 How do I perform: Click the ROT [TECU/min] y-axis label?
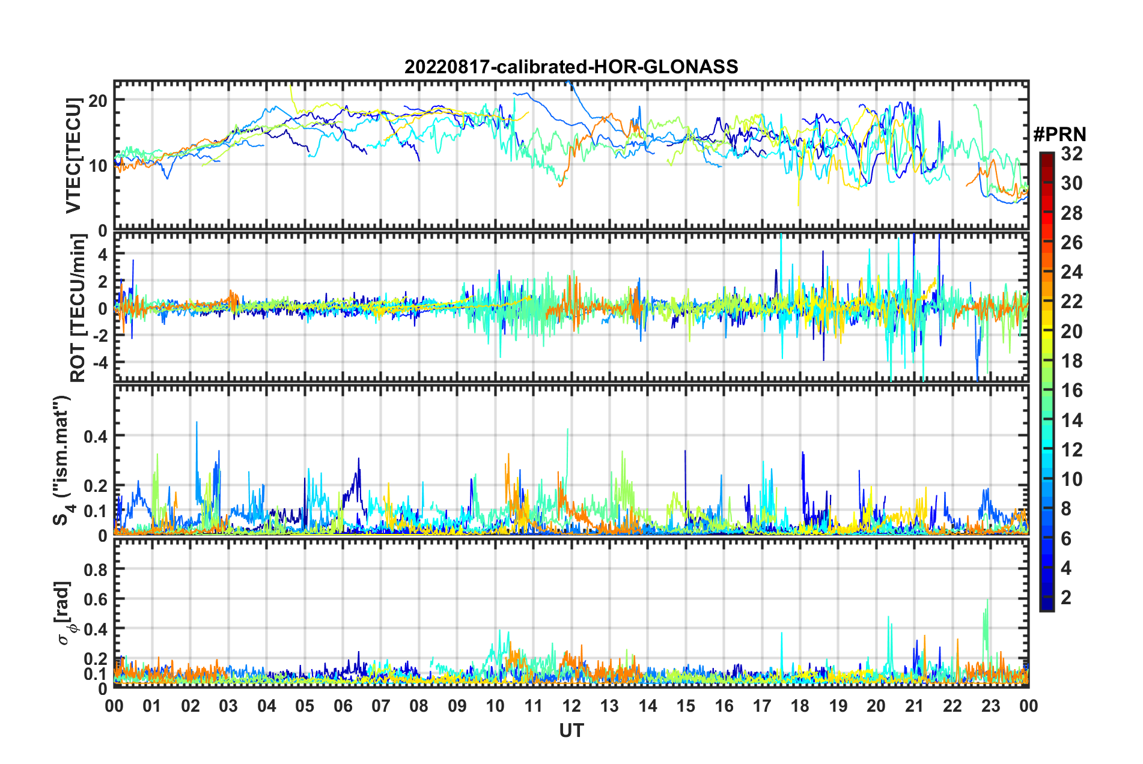(x=78, y=308)
